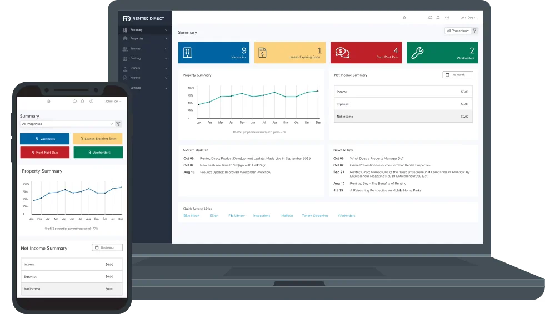The width and height of the screenshot is (545, 314).
Task: Click the home icon in laptop top bar
Action: pos(404,17)
